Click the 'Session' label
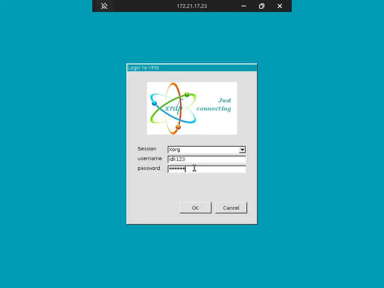 tap(147, 149)
